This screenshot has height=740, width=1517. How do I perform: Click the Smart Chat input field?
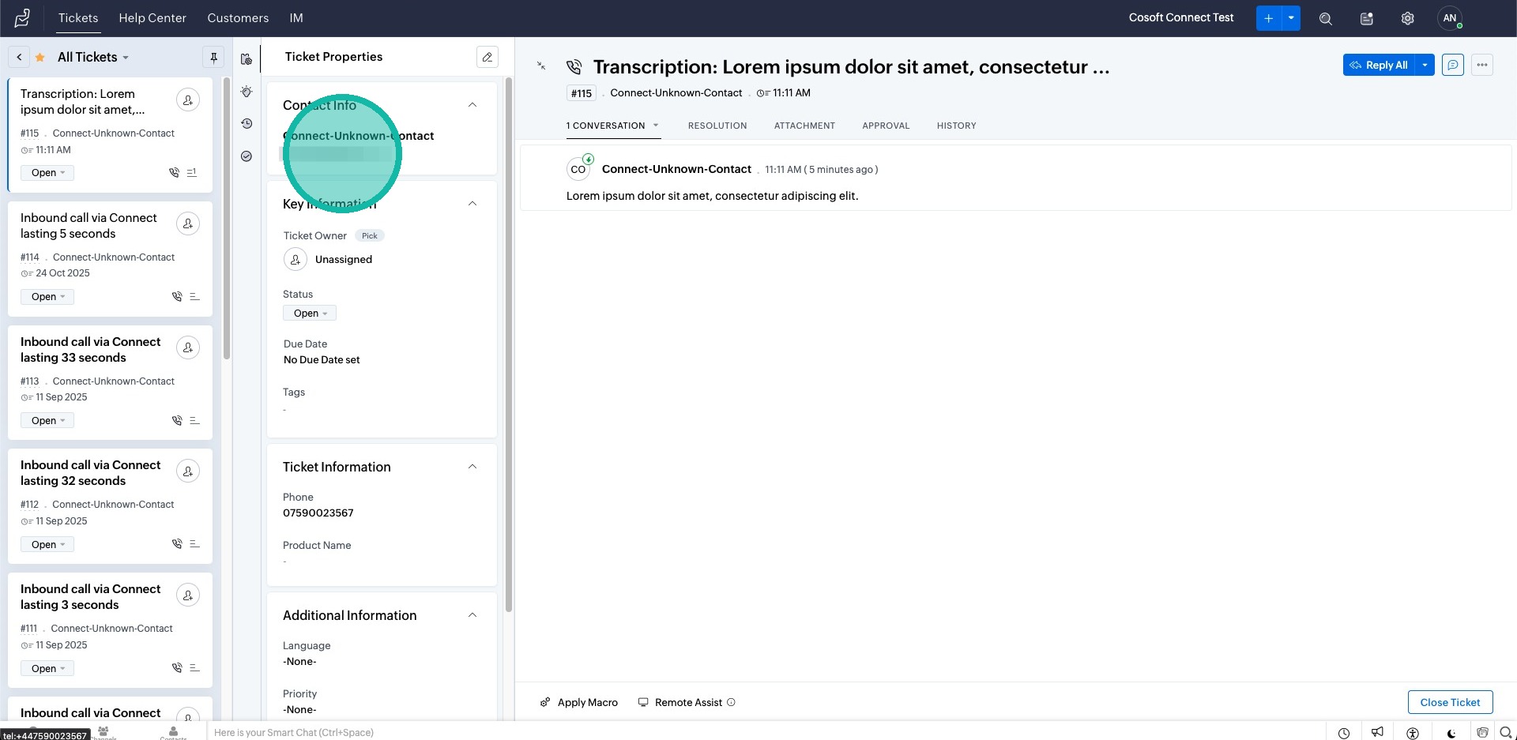[x=766, y=733]
